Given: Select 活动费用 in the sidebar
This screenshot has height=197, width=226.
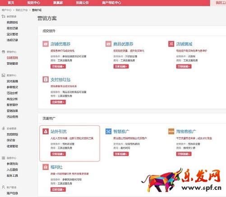Looking at the screenshot, I should (12, 116).
